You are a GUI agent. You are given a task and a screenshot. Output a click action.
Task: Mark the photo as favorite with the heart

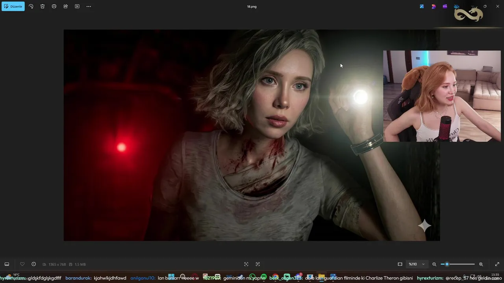tap(22, 264)
